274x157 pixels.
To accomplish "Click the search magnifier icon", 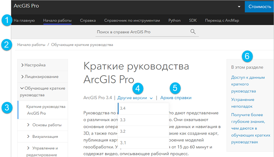I will tap(193, 31).
